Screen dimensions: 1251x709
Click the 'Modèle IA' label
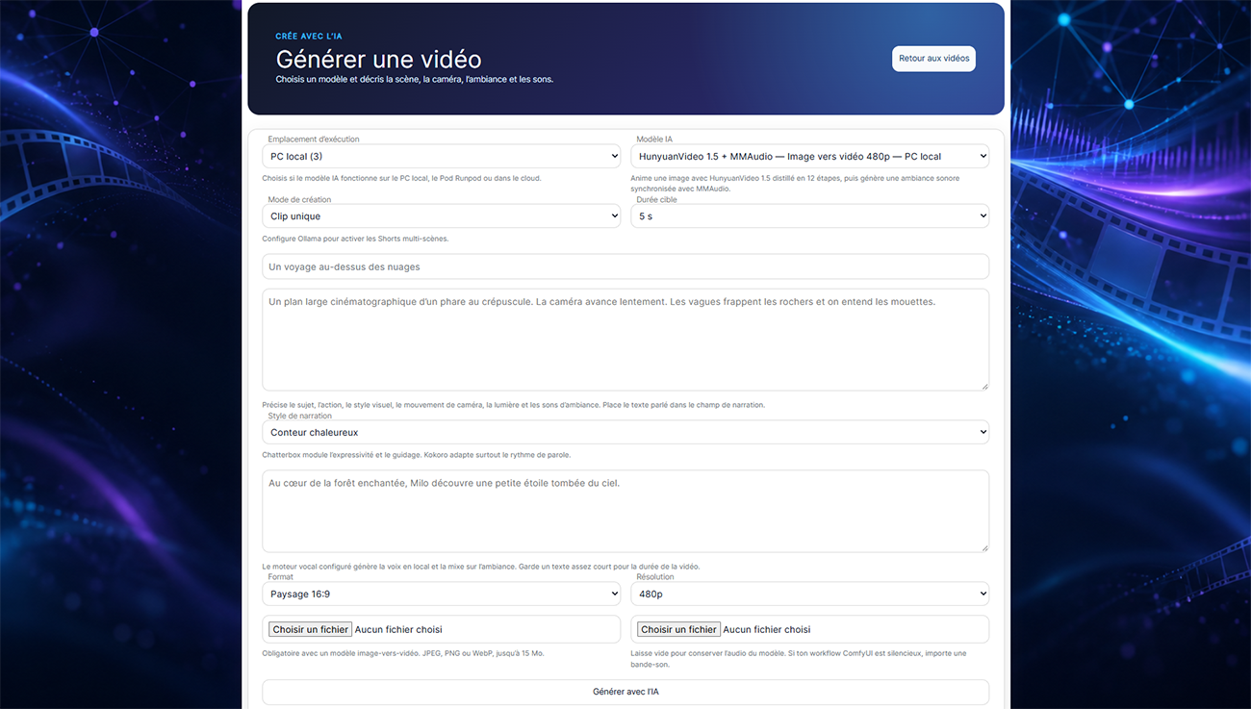point(654,139)
